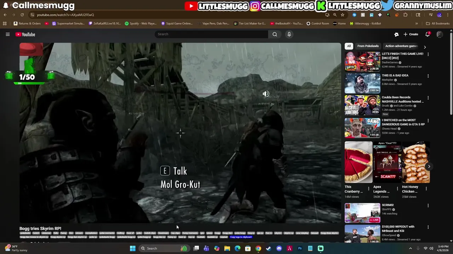The image size is (453, 254).
Task: Open Microsoft Edge from taskbar
Action: 237,248
